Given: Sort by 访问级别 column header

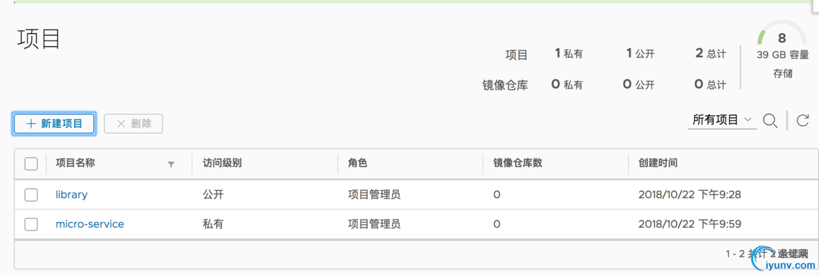Looking at the screenshot, I should point(222,163).
